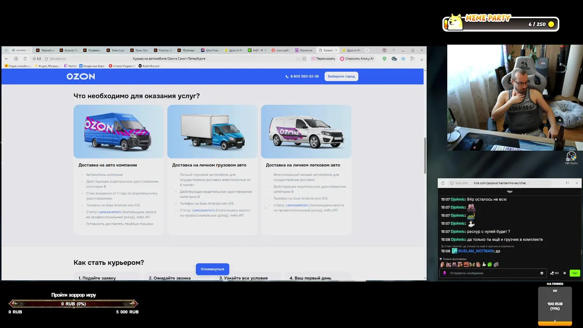Image resolution: width=583 pixels, height=328 pixels.
Task: Open the emoji picker in chat input
Action: [542, 273]
